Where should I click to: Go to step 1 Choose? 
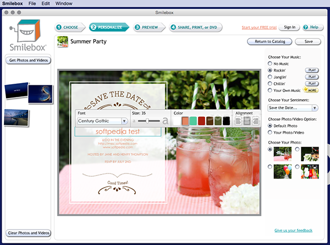point(70,28)
